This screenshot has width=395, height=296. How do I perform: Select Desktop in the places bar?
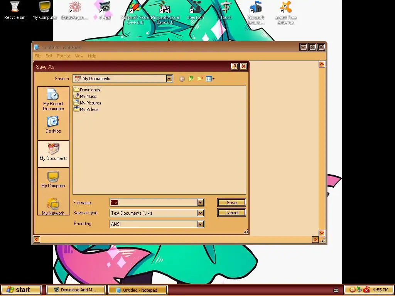[53, 124]
